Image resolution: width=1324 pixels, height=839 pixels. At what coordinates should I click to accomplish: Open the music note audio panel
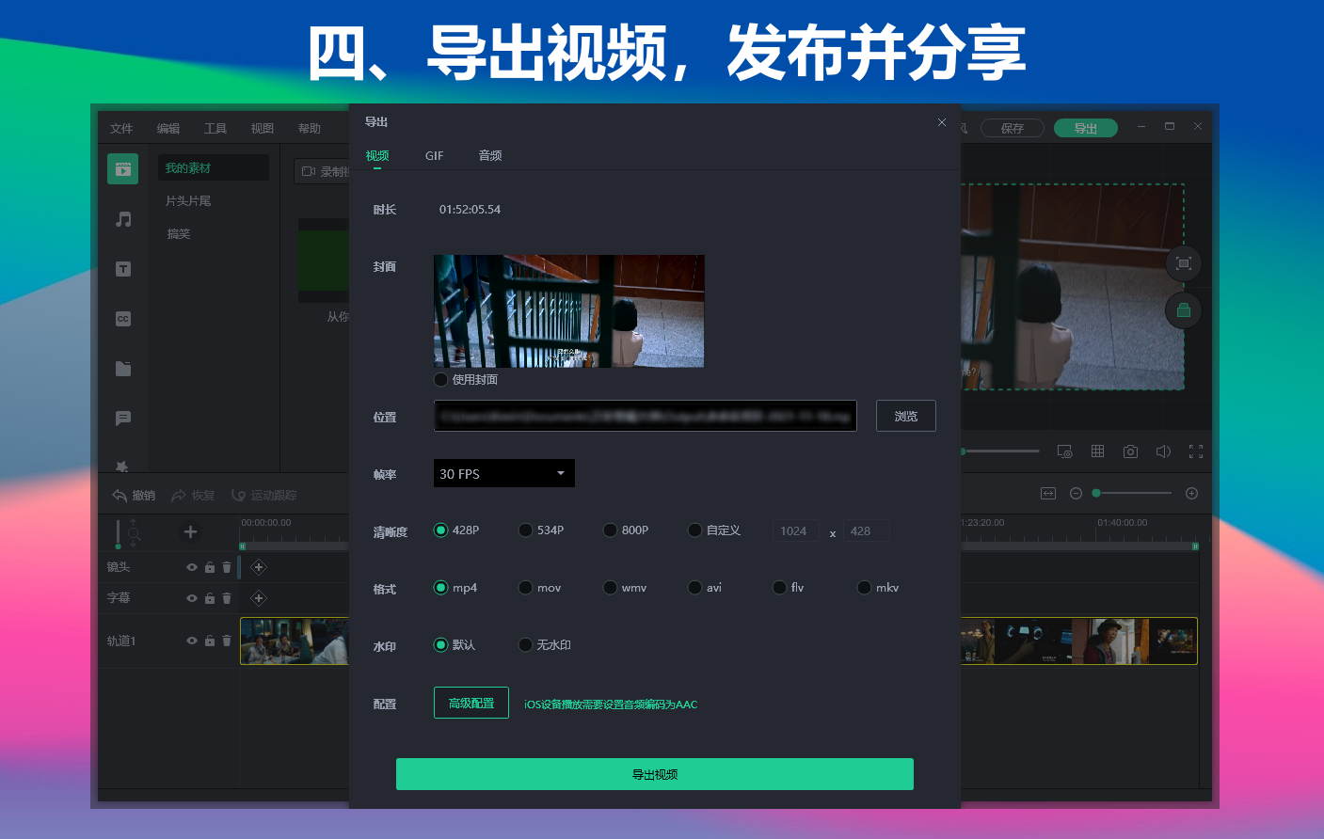123,219
